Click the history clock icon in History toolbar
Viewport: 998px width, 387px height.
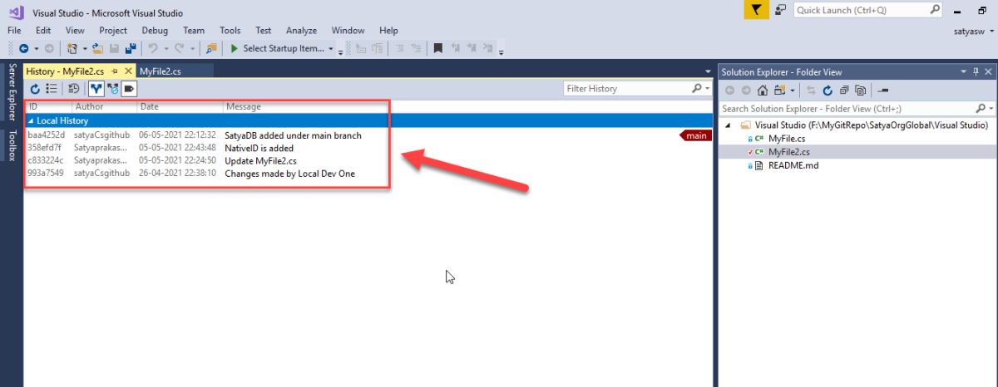coord(74,88)
